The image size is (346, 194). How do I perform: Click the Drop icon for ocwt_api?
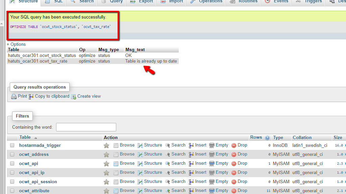pyautogui.click(x=234, y=164)
